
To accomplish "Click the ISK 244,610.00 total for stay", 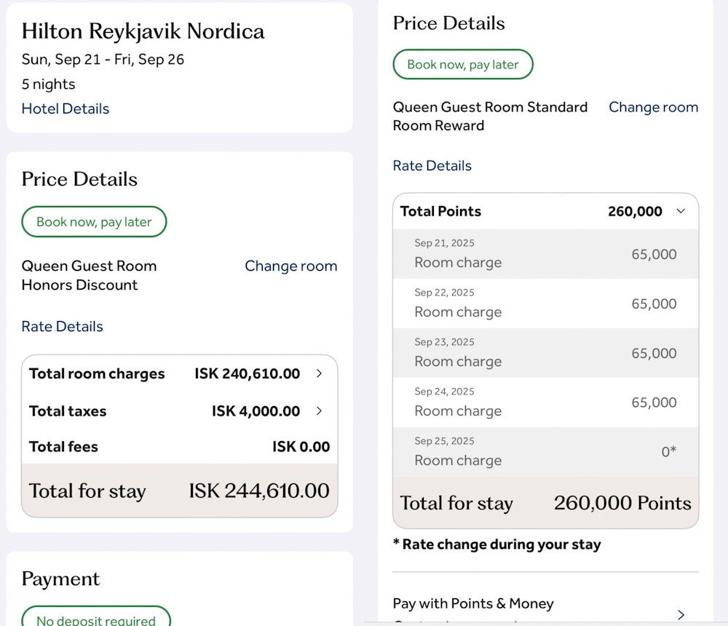I will [x=259, y=491].
